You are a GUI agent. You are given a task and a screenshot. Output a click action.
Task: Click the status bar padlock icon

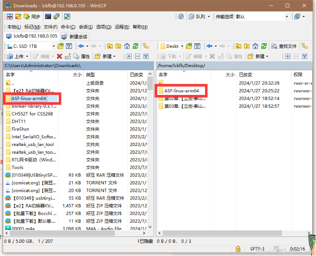pos(238,249)
